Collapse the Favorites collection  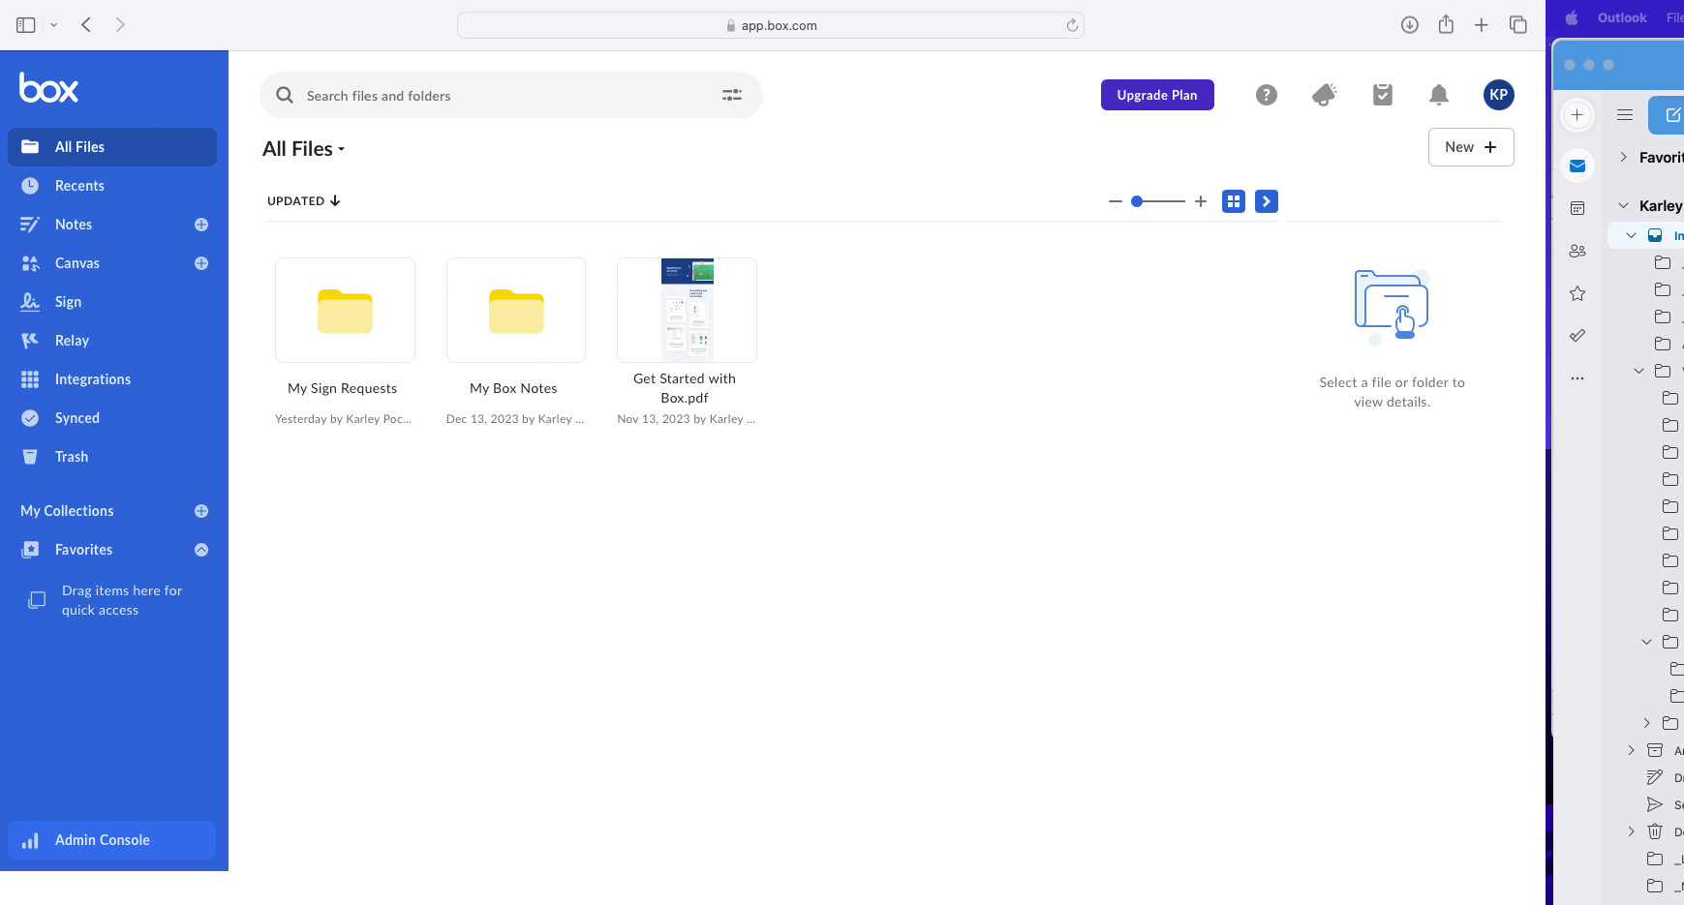coord(201,550)
